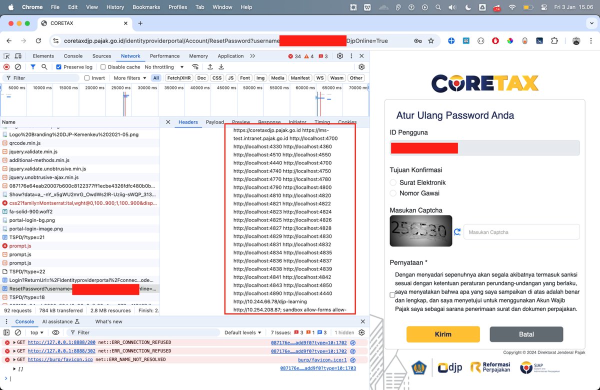Show more DevTools tabs chevron
Viewport: 600px width, 390px height.
click(252, 56)
